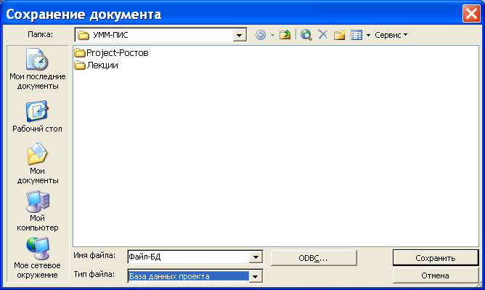Image resolution: width=485 pixels, height=290 pixels.
Task: Open My Documents (Мои документы) location
Action: [x=38, y=164]
